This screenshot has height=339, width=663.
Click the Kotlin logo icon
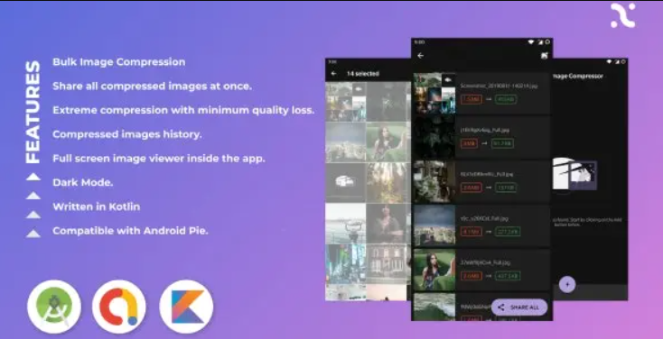[x=186, y=307]
